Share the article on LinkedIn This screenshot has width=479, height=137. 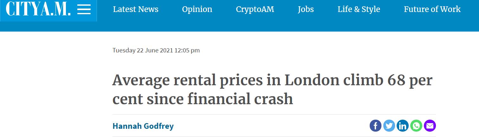click(x=403, y=126)
